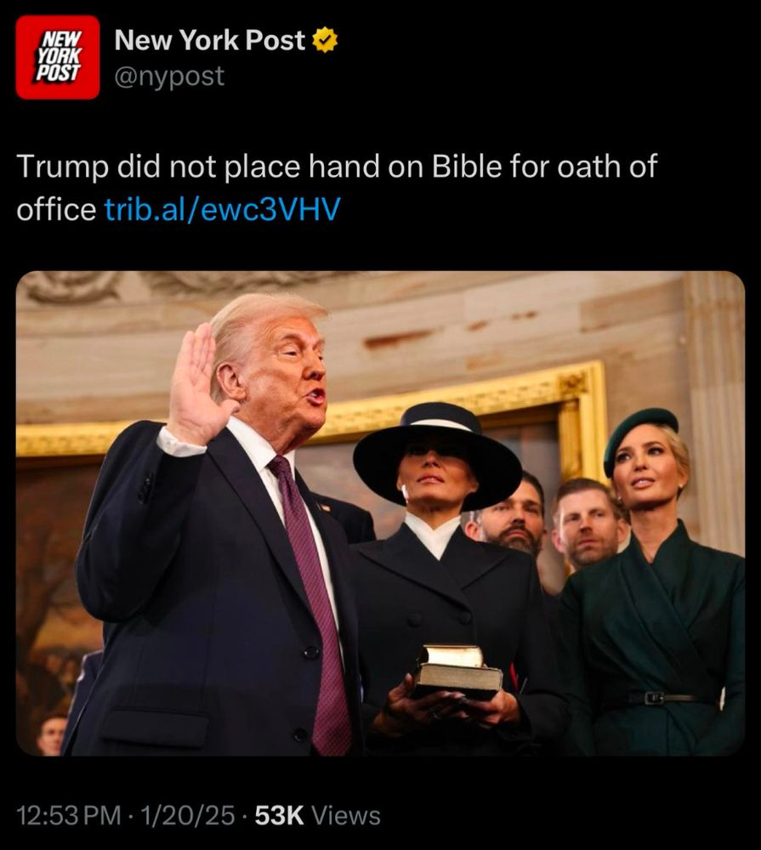The width and height of the screenshot is (761, 850).
Task: Click the tweet text about oath of office
Action: tap(337, 188)
